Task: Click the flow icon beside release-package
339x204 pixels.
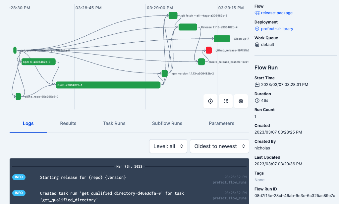Action: [x=257, y=13]
